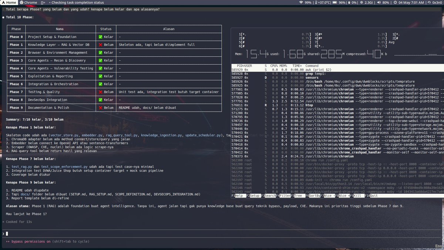Click the 'Cooked for 13s' status line
The height and width of the screenshot is (250, 444).
click(x=17, y=221)
